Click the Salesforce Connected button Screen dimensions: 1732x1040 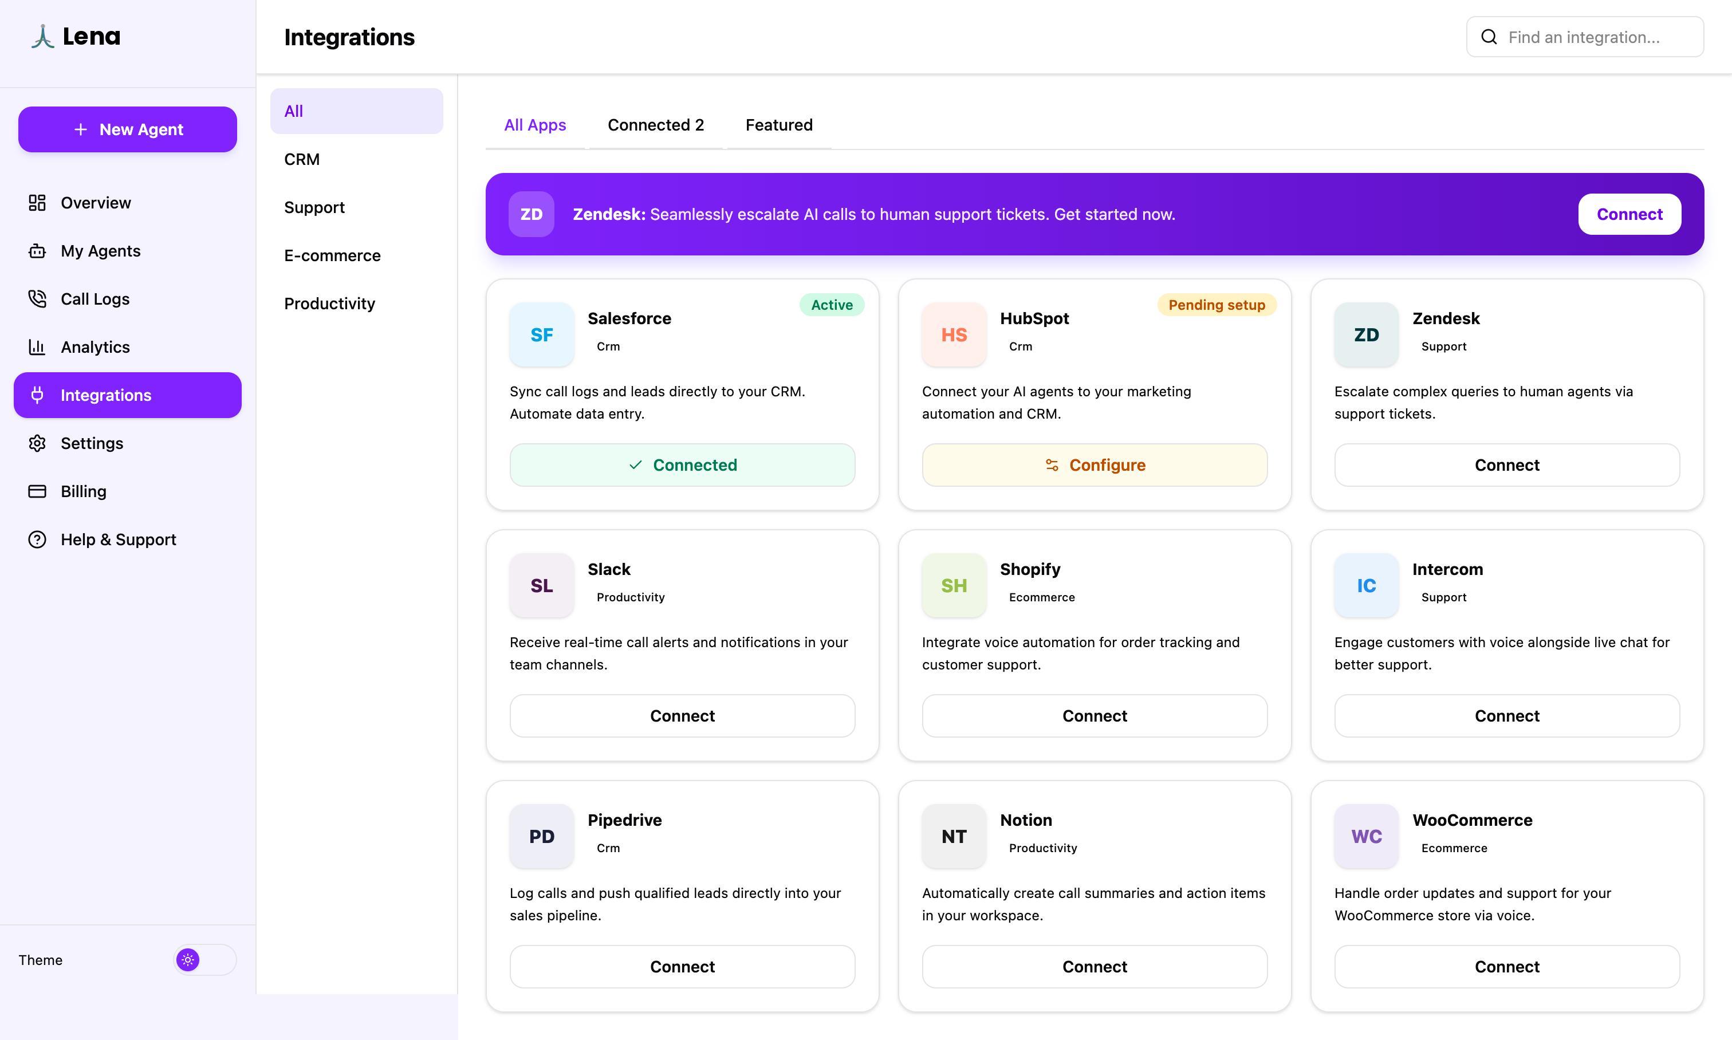[x=682, y=464]
